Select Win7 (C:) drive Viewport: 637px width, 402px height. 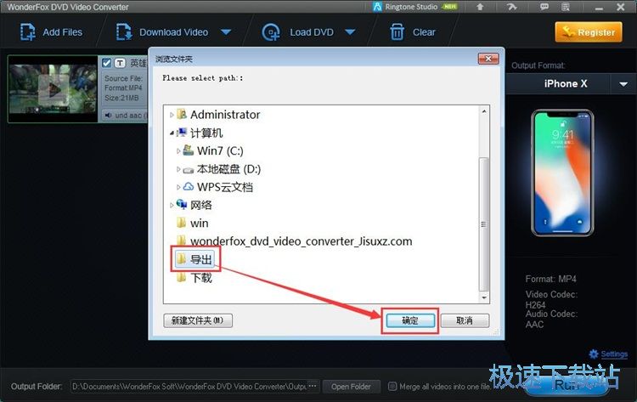(x=220, y=150)
